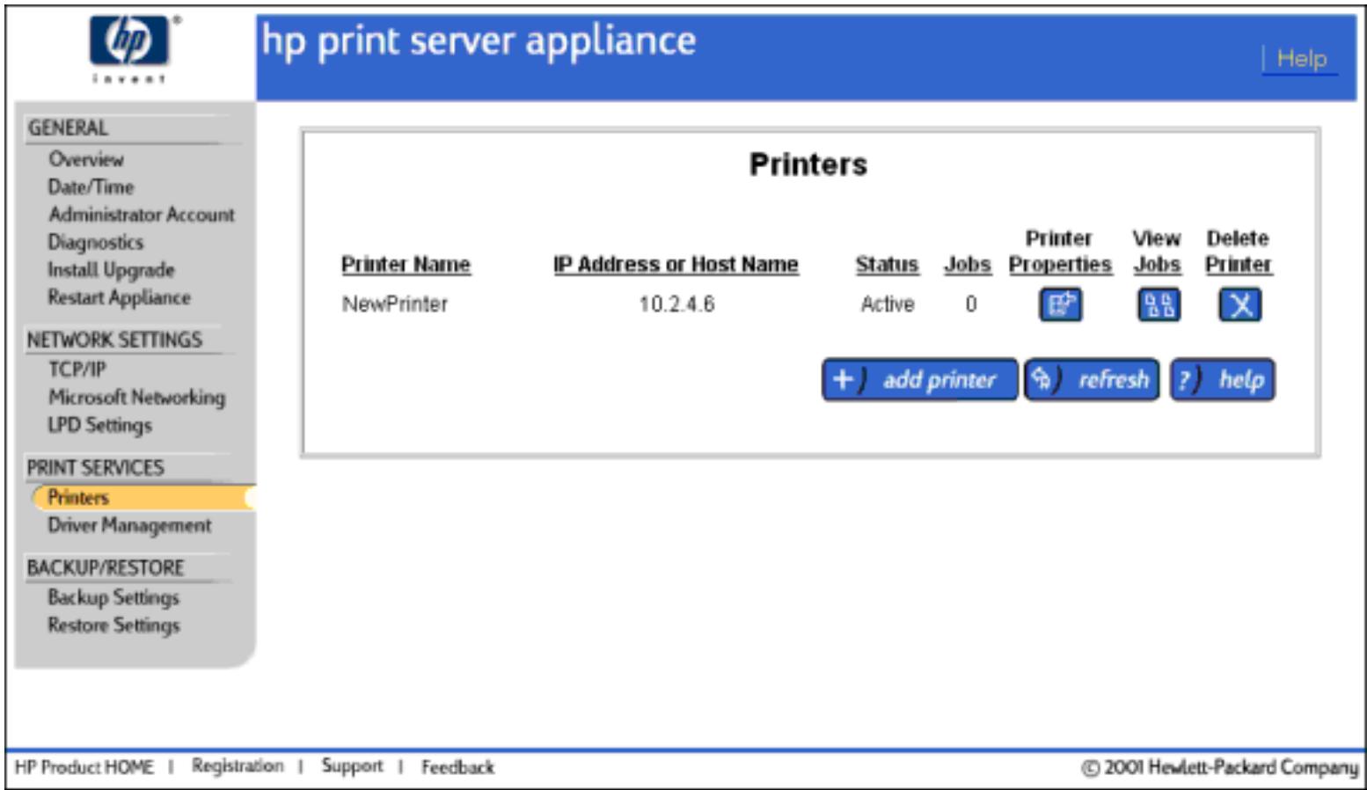Click BACKUP/RESTORE section heading
This screenshot has height=790, width=1367.
[106, 568]
